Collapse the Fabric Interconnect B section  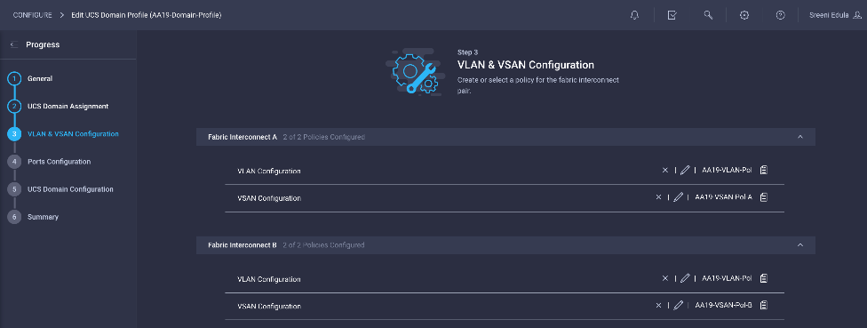pyautogui.click(x=799, y=244)
